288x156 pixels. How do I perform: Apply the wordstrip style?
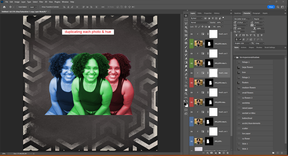point(254,103)
